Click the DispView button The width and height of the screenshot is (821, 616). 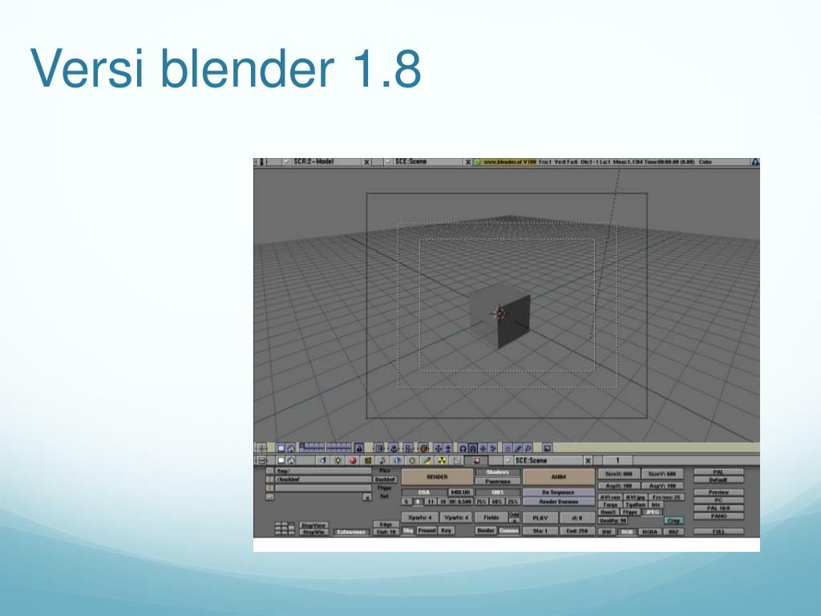click(x=314, y=525)
